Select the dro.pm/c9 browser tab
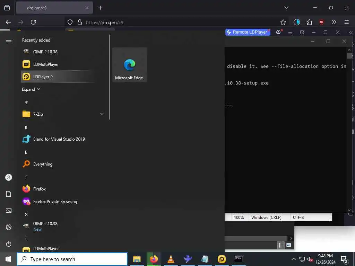Image resolution: width=355 pixels, height=266 pixels. click(x=54, y=8)
